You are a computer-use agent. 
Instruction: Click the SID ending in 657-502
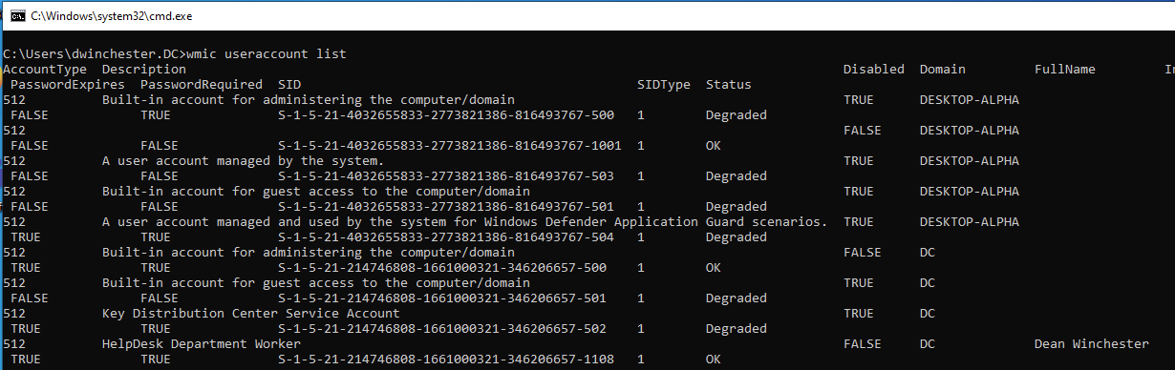click(441, 328)
